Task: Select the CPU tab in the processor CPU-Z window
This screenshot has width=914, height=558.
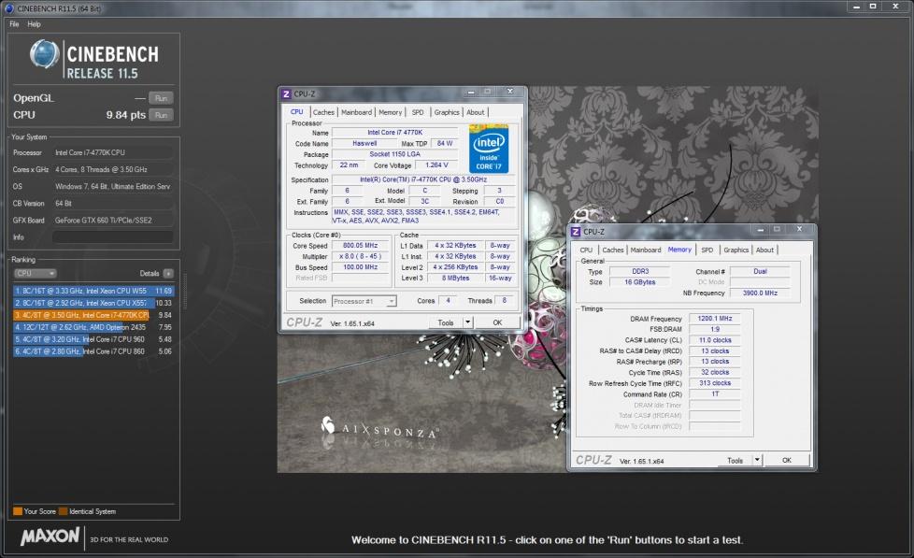Action: (x=296, y=112)
